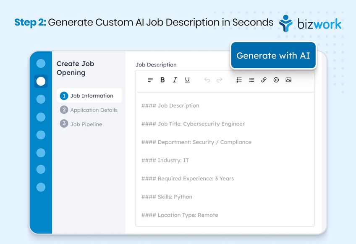Select the active white step indicator

pos(41,81)
